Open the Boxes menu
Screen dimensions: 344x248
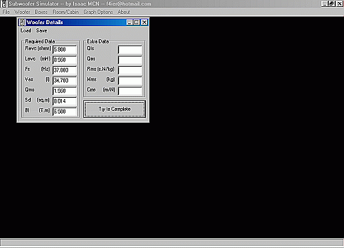tap(41, 12)
